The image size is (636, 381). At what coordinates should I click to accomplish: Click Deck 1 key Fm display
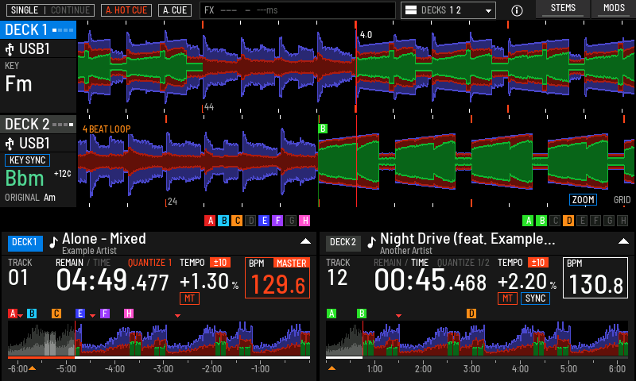tap(18, 84)
